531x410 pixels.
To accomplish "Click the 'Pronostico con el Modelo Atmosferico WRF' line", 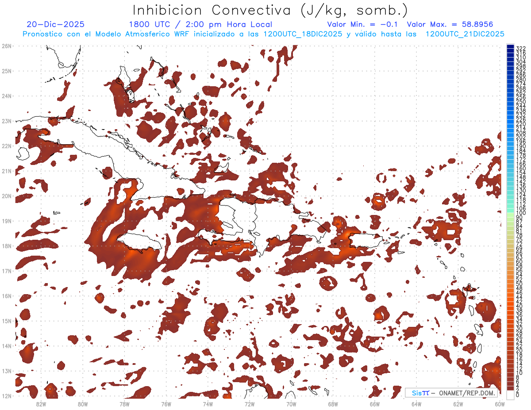I will click(263, 34).
